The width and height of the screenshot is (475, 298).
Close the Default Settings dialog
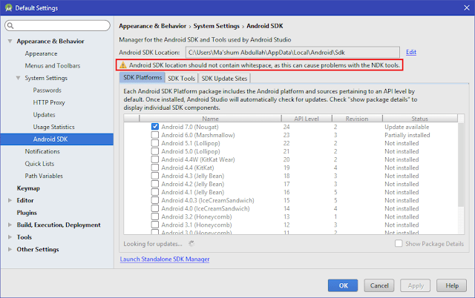tap(467, 8)
